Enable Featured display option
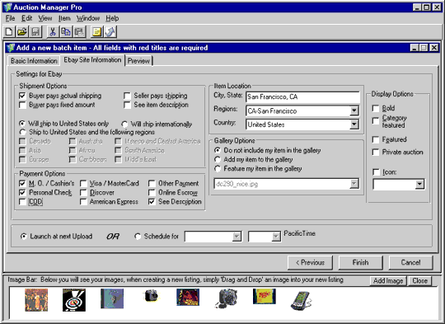Image resolution: width=445 pixels, height=324 pixels. point(376,139)
